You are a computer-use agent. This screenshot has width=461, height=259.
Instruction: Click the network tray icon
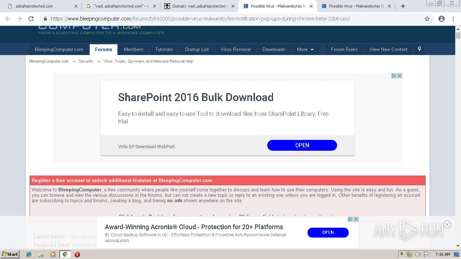click(409, 254)
